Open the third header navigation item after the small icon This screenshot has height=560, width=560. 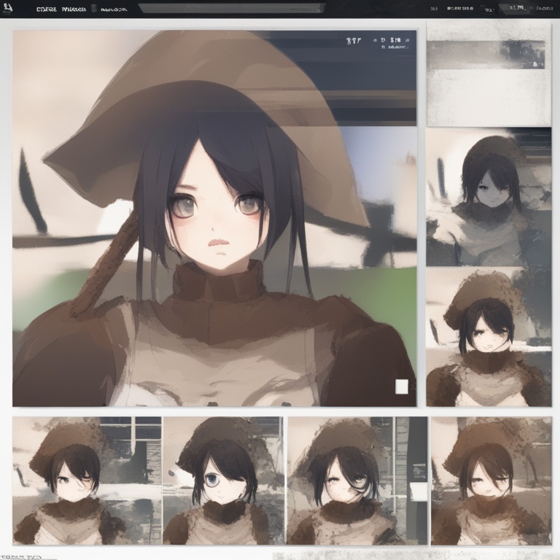(114, 9)
